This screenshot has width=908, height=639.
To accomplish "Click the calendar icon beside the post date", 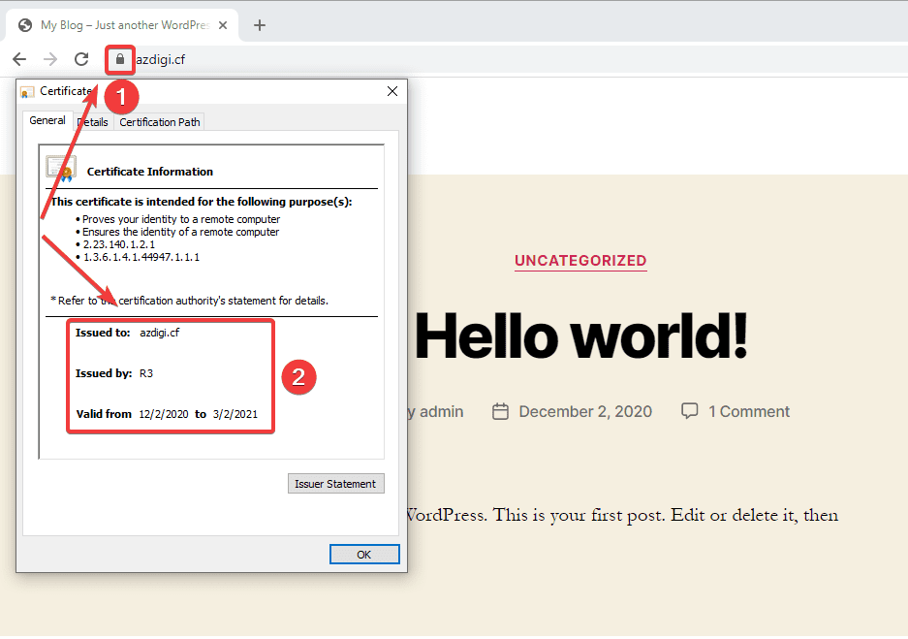I will [500, 411].
